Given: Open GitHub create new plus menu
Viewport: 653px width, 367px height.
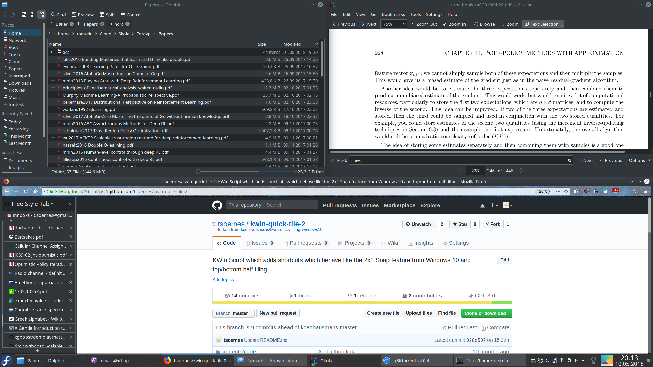Looking at the screenshot, I should pos(494,205).
